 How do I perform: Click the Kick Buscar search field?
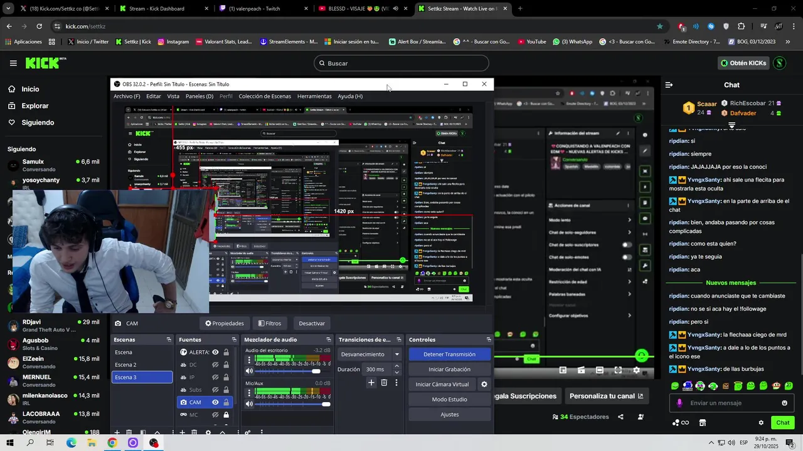coord(401,63)
